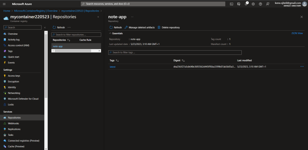Open Repositories in the sidebar menu
This screenshot has height=150, width=308.
point(22,117)
